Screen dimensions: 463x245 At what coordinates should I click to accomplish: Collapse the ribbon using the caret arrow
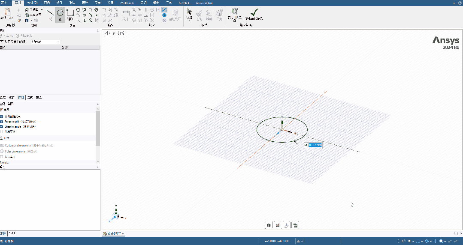click(x=454, y=3)
